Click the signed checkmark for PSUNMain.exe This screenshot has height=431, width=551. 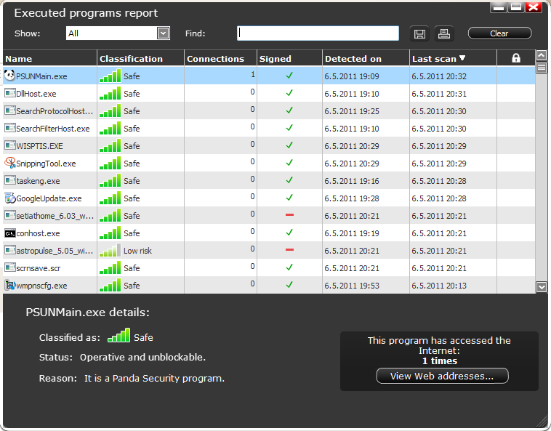[x=289, y=75]
